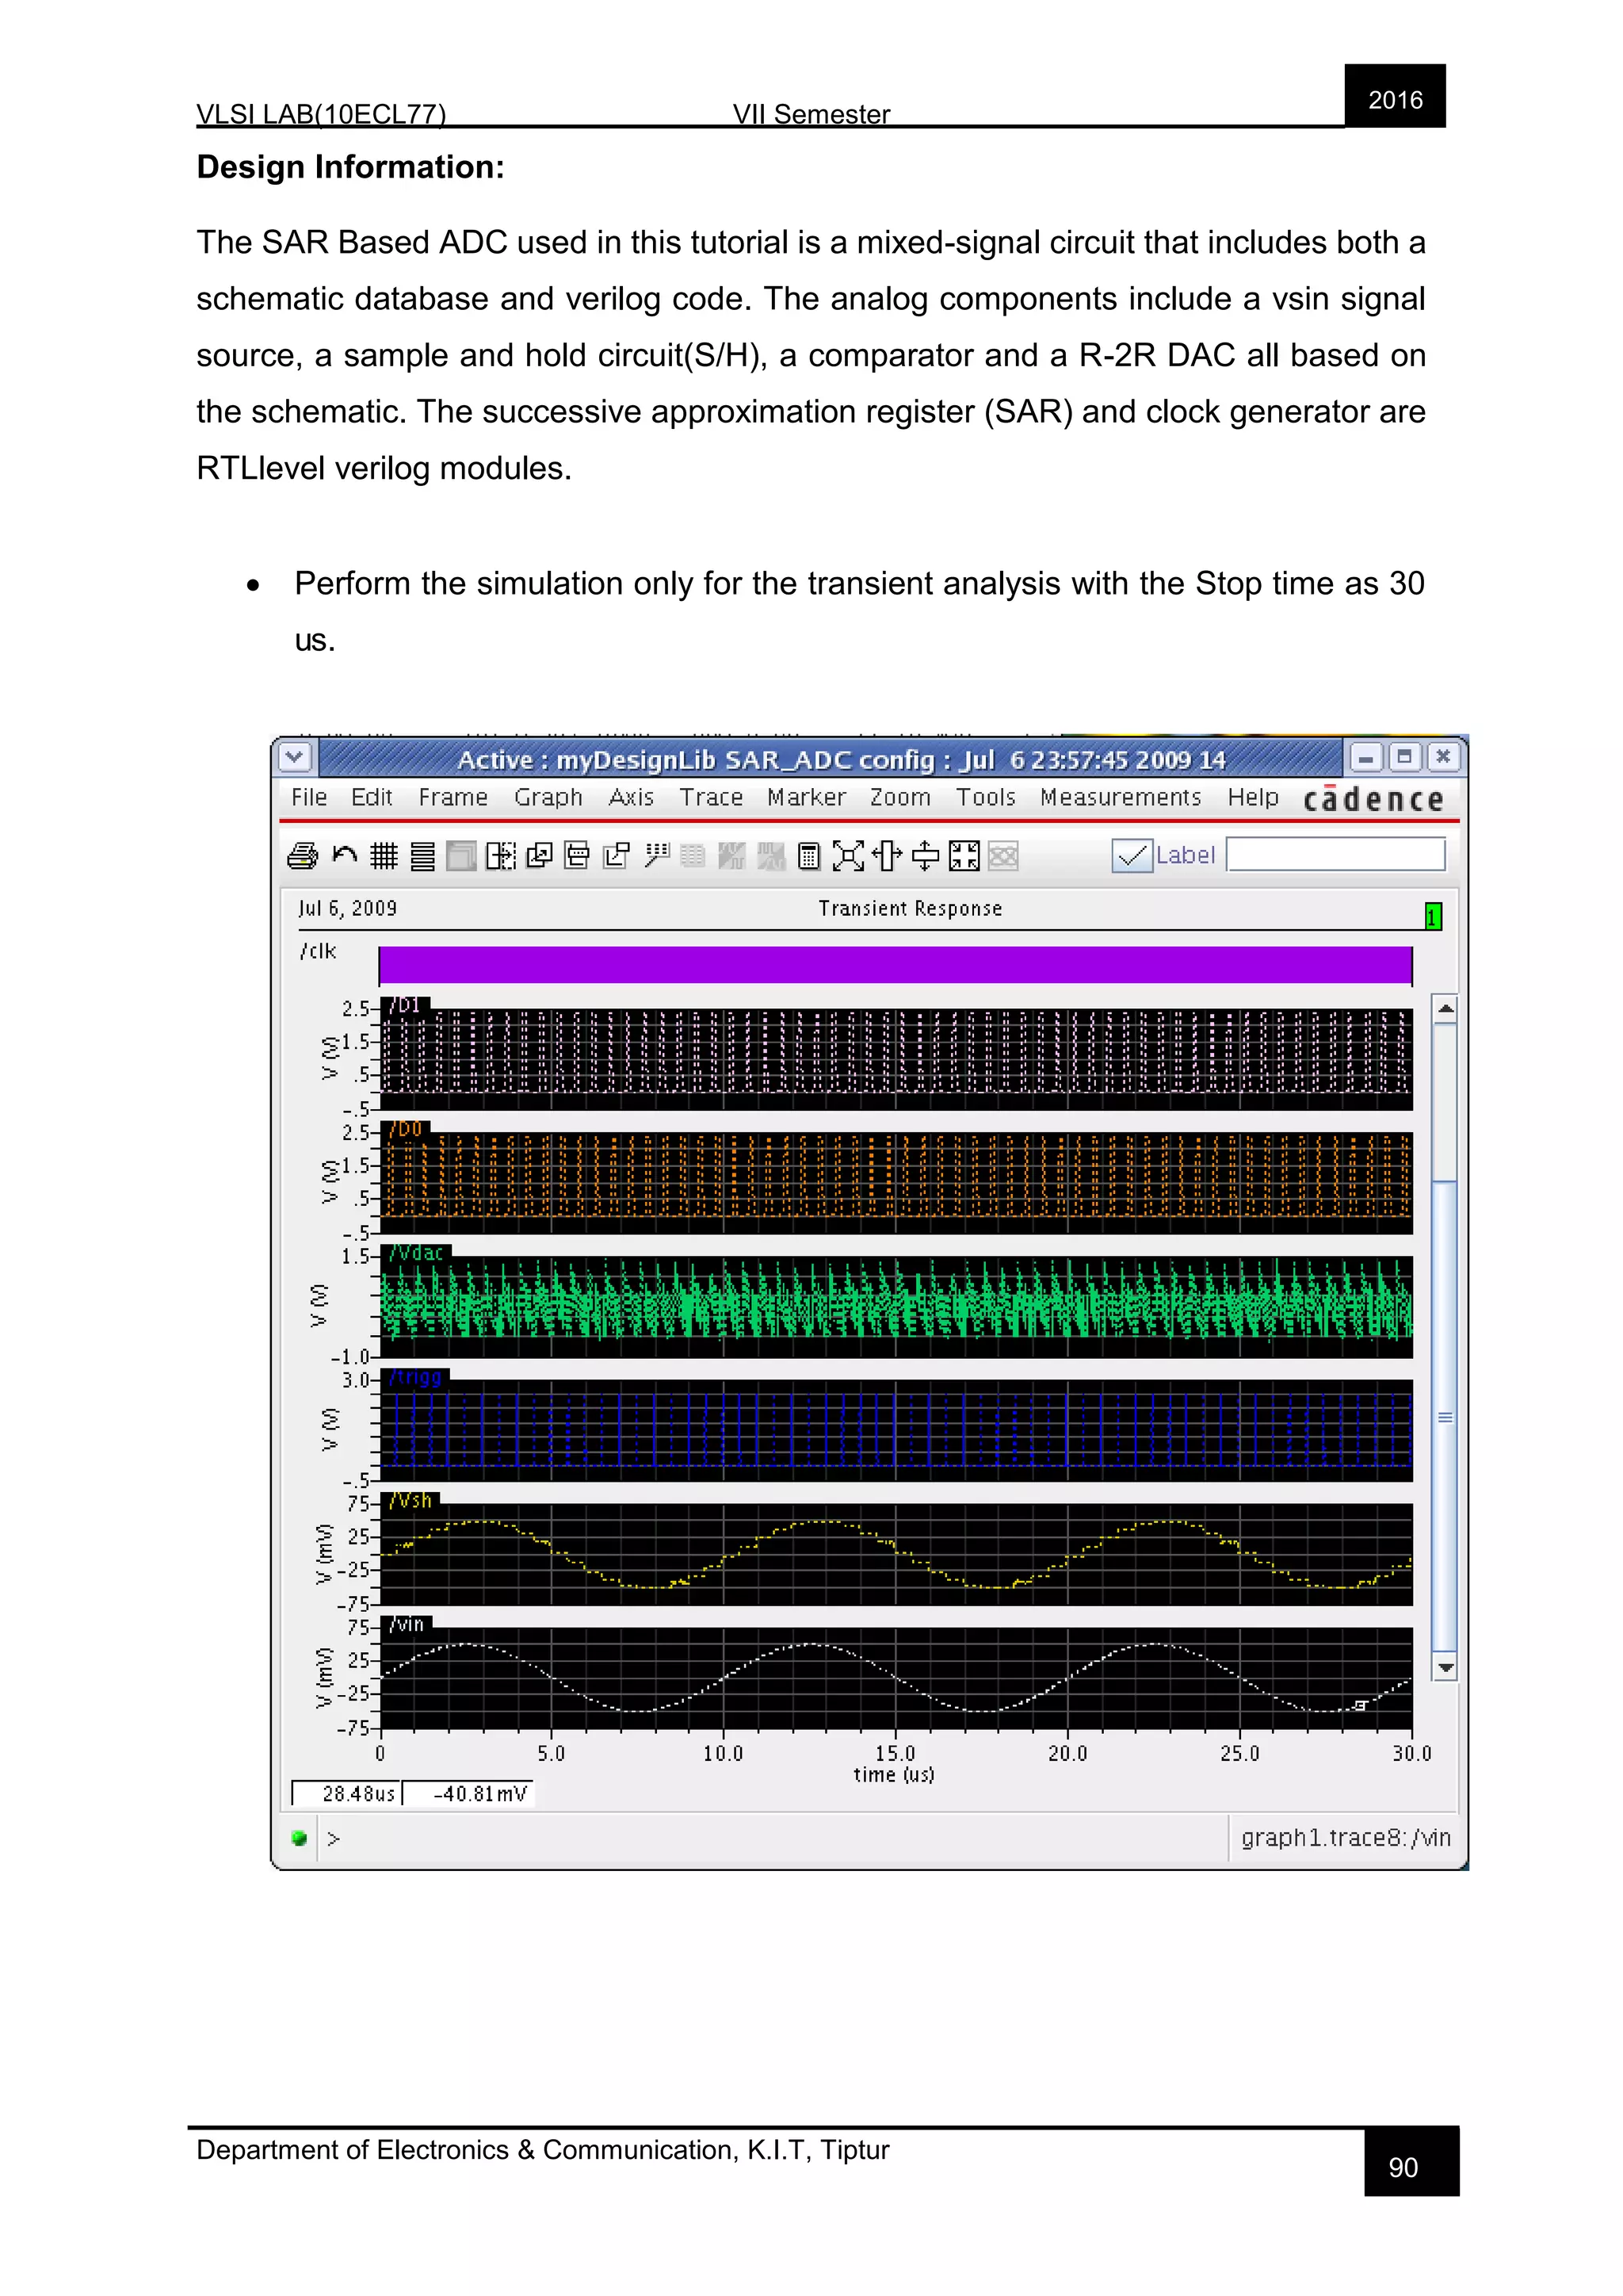Open the Measurements menu
1623x2296 pixels.
[x=1121, y=797]
